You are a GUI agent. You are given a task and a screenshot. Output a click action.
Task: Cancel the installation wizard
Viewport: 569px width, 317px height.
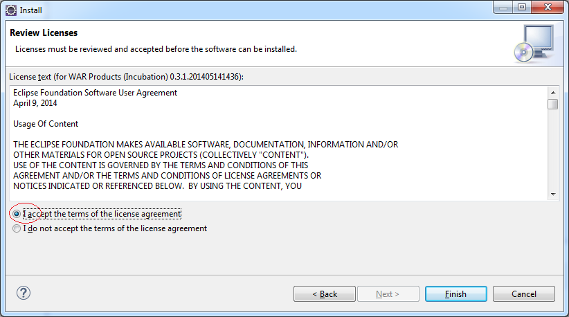pos(523,293)
